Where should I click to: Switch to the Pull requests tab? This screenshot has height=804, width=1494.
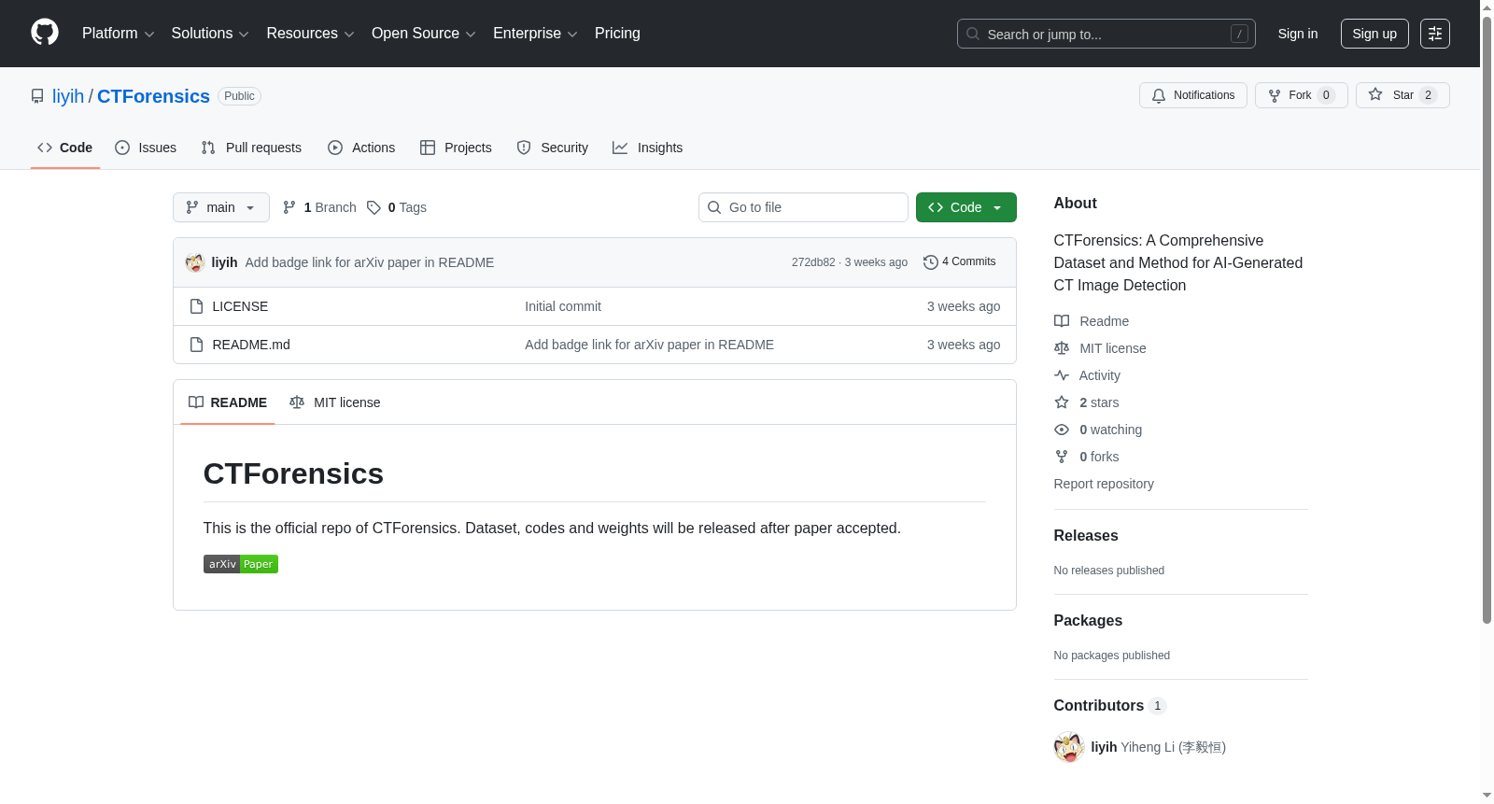tap(251, 148)
